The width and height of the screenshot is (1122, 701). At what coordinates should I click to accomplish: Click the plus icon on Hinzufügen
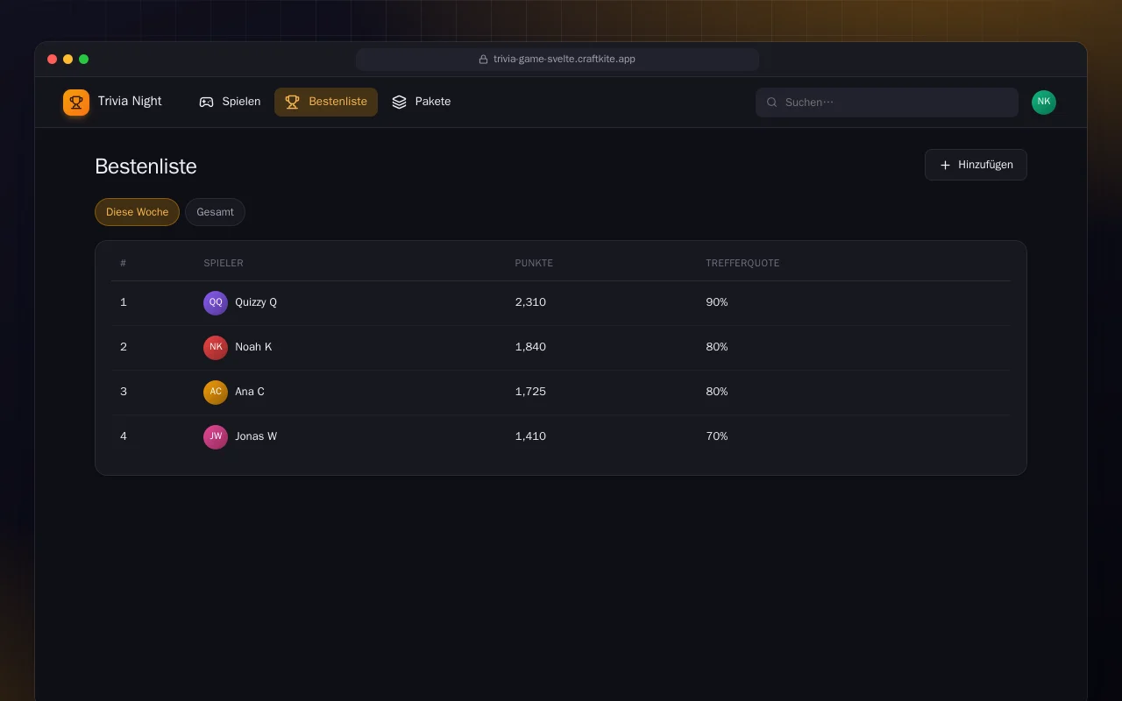click(x=945, y=165)
